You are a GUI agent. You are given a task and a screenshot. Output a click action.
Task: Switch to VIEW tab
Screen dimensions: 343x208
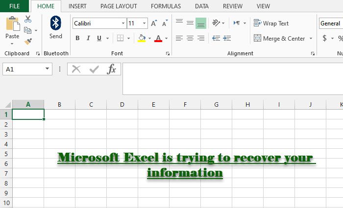click(x=263, y=6)
